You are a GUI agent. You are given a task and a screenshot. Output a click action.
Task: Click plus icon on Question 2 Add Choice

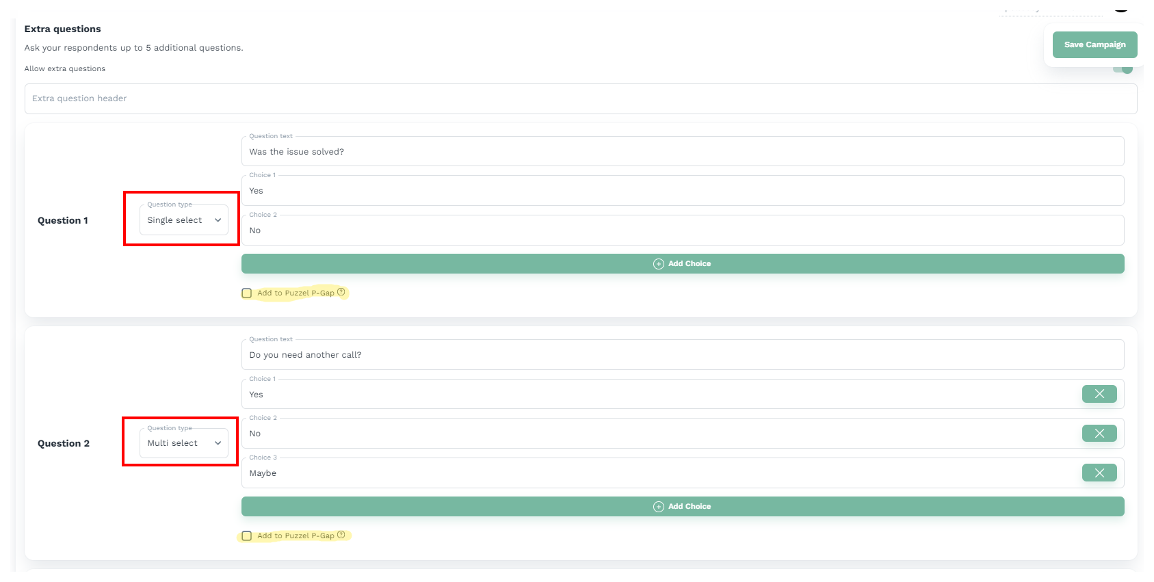(658, 507)
